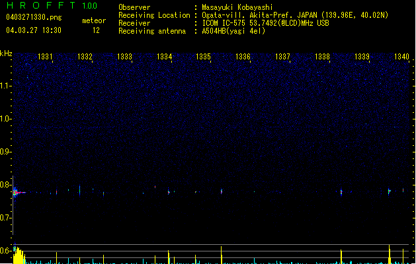416x264 pixels.
Task: Click the 1.1 kHz frequency tick label
Action: (x=5, y=86)
